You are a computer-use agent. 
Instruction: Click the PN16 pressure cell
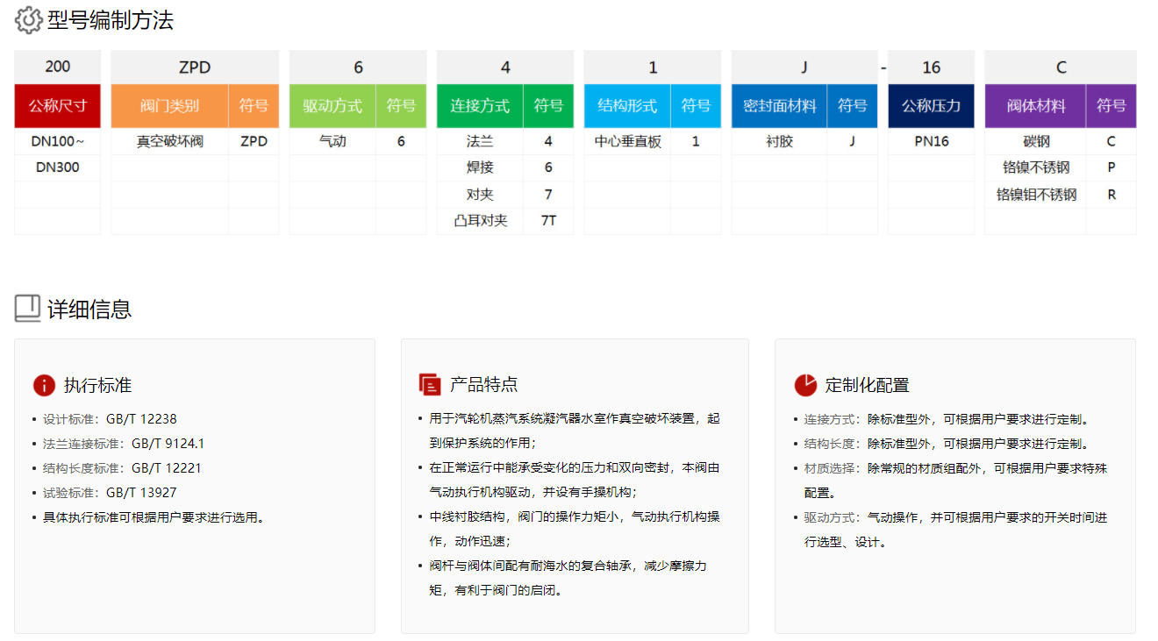pos(931,141)
